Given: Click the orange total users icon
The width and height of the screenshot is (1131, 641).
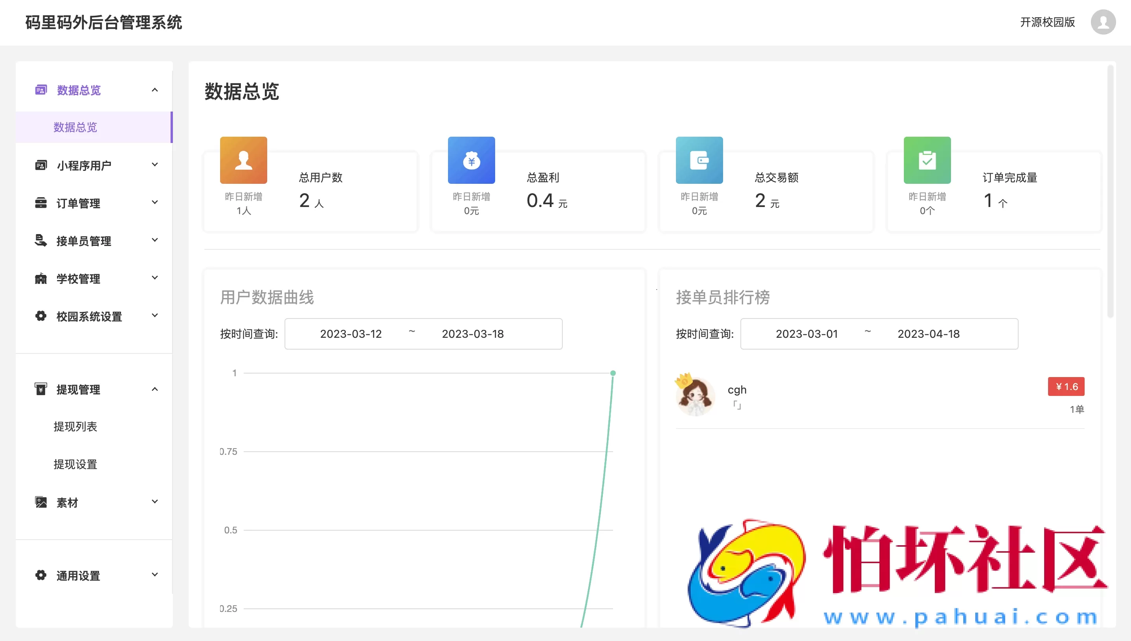Looking at the screenshot, I should tap(244, 160).
